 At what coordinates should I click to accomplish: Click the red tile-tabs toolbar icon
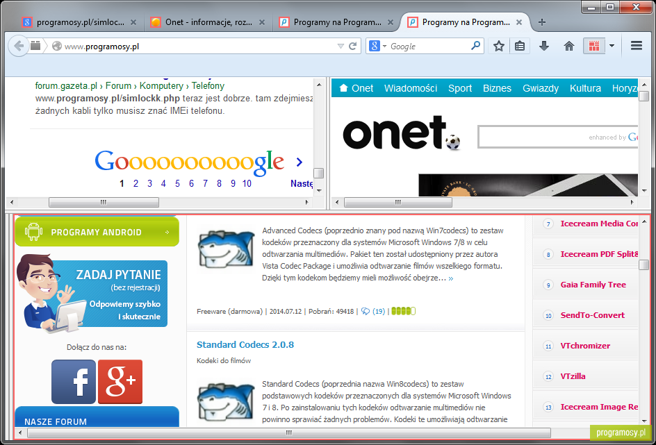(x=594, y=46)
